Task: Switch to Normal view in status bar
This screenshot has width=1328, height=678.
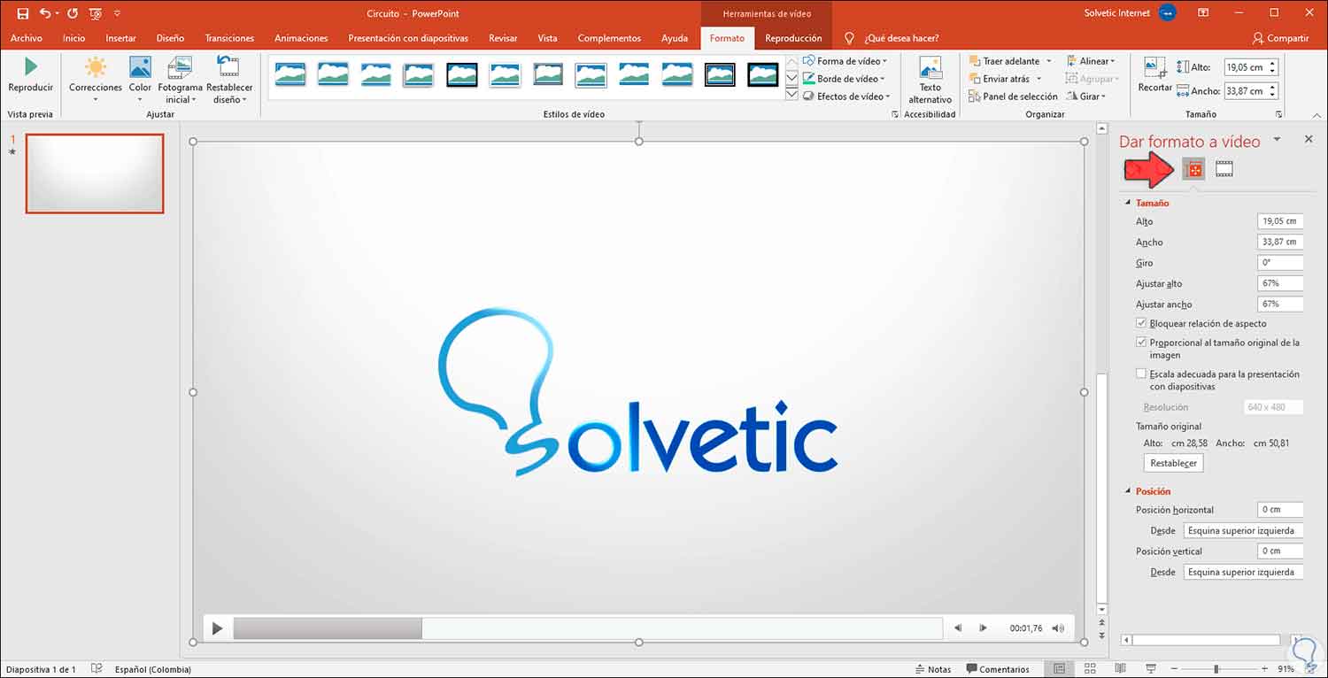Action: point(1060,669)
